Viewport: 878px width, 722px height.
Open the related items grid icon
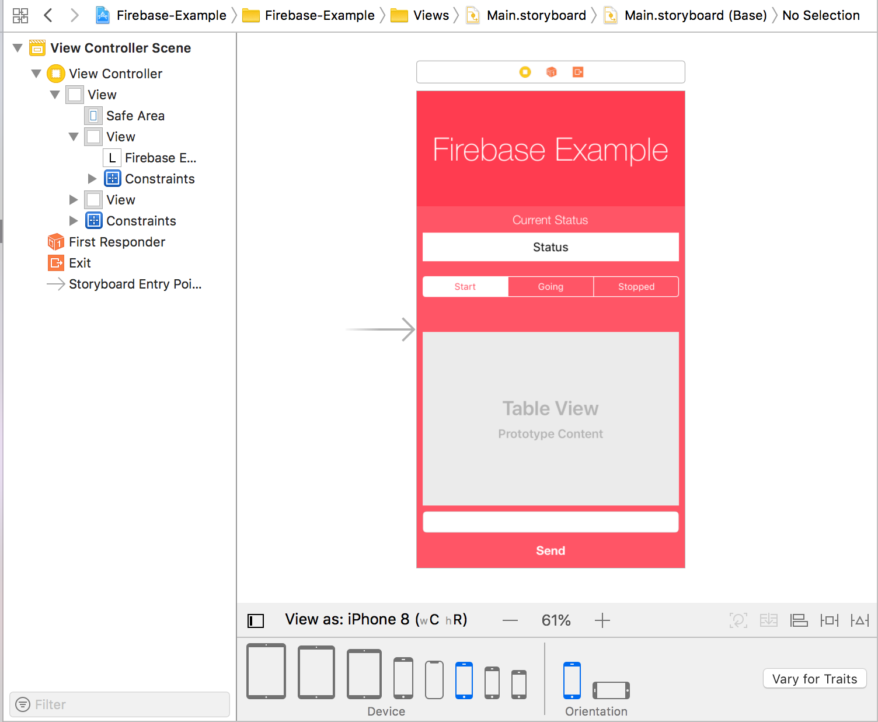point(20,15)
